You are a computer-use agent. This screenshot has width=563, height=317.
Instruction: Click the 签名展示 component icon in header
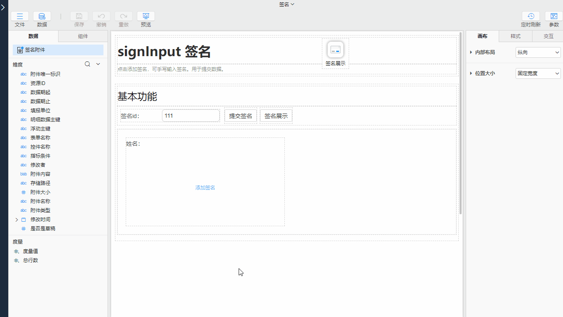click(335, 50)
